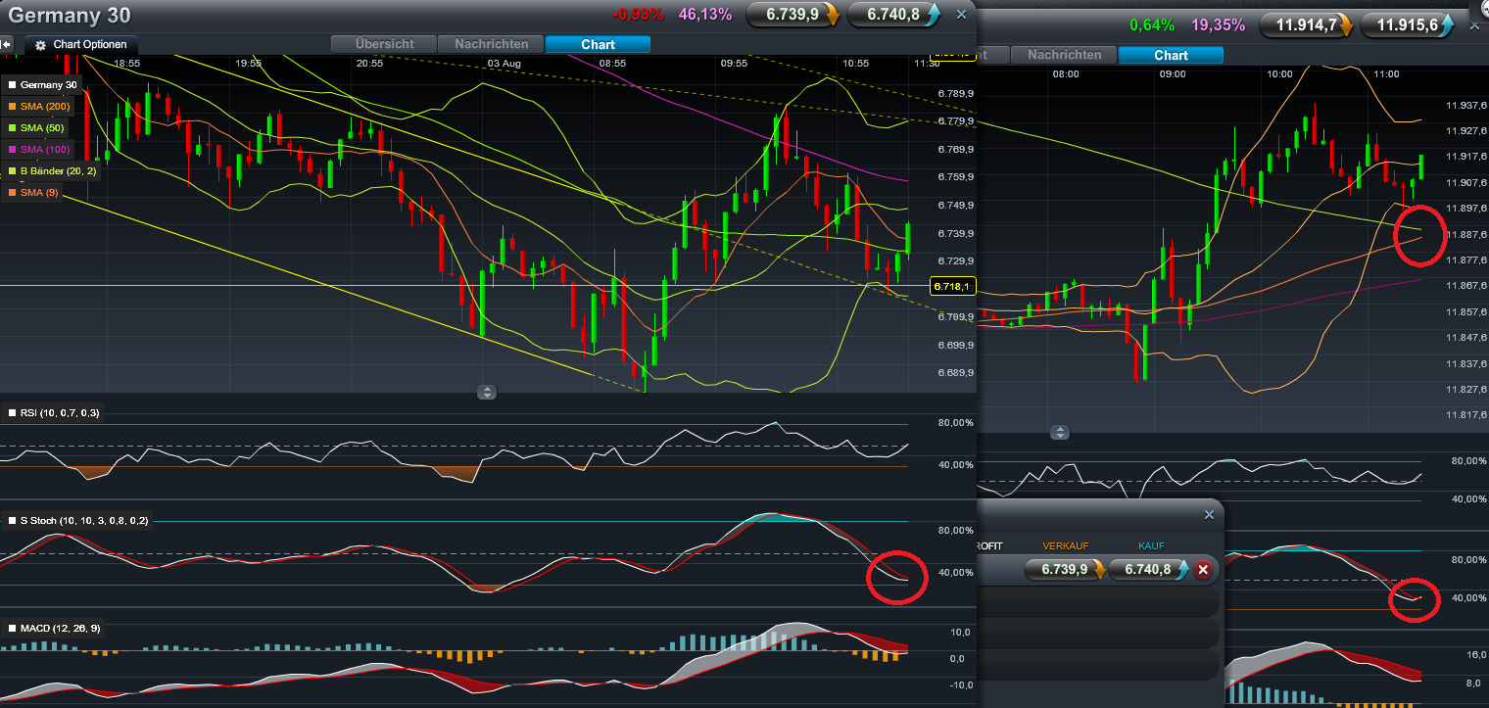Click -0,93% change value

click(638, 15)
